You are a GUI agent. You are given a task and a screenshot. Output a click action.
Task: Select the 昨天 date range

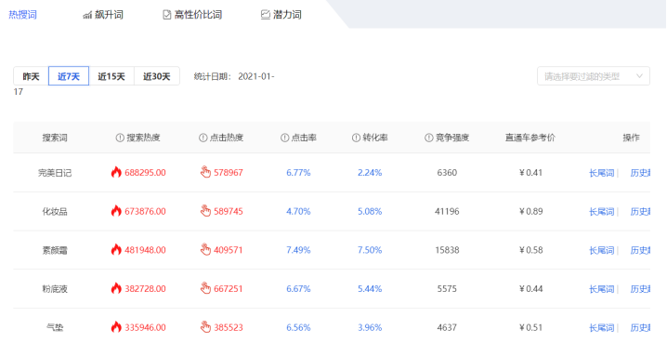(31, 76)
